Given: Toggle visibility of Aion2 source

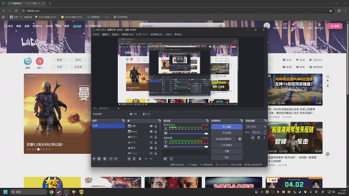Looking at the screenshot, I should coord(151,132).
